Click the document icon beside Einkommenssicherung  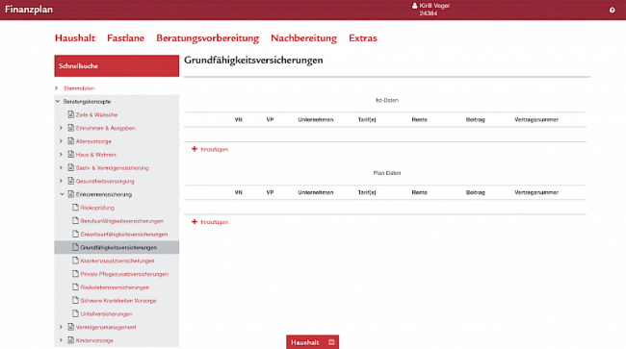tap(70, 194)
